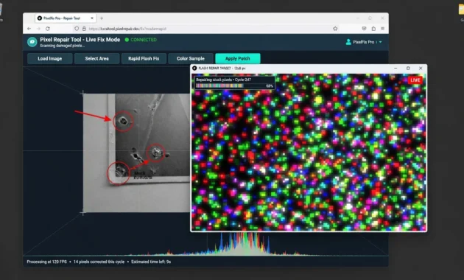Click 'Estimated time left: 9s' status

click(151, 262)
